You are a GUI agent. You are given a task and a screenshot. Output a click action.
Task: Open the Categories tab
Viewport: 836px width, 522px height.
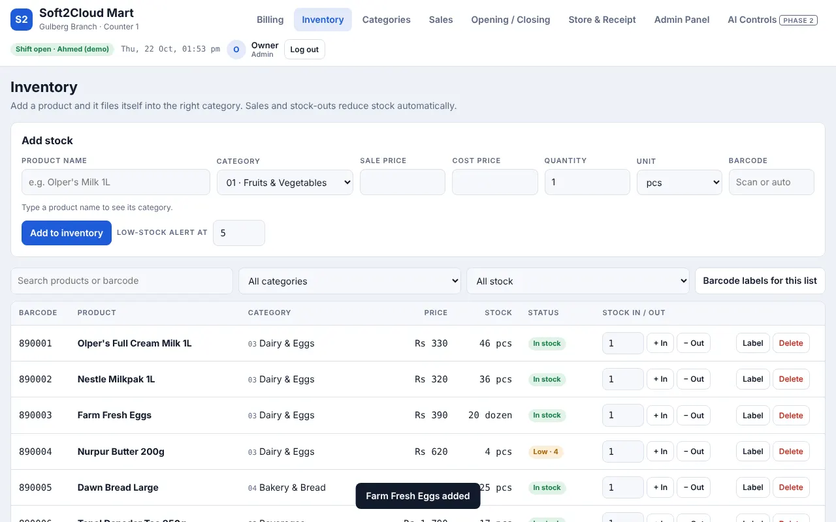click(x=387, y=20)
